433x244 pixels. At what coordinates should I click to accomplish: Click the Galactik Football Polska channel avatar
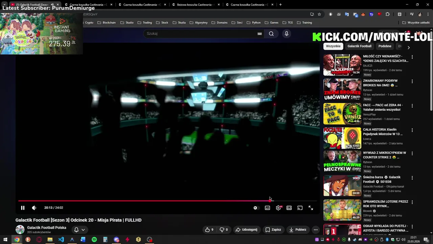(x=20, y=229)
